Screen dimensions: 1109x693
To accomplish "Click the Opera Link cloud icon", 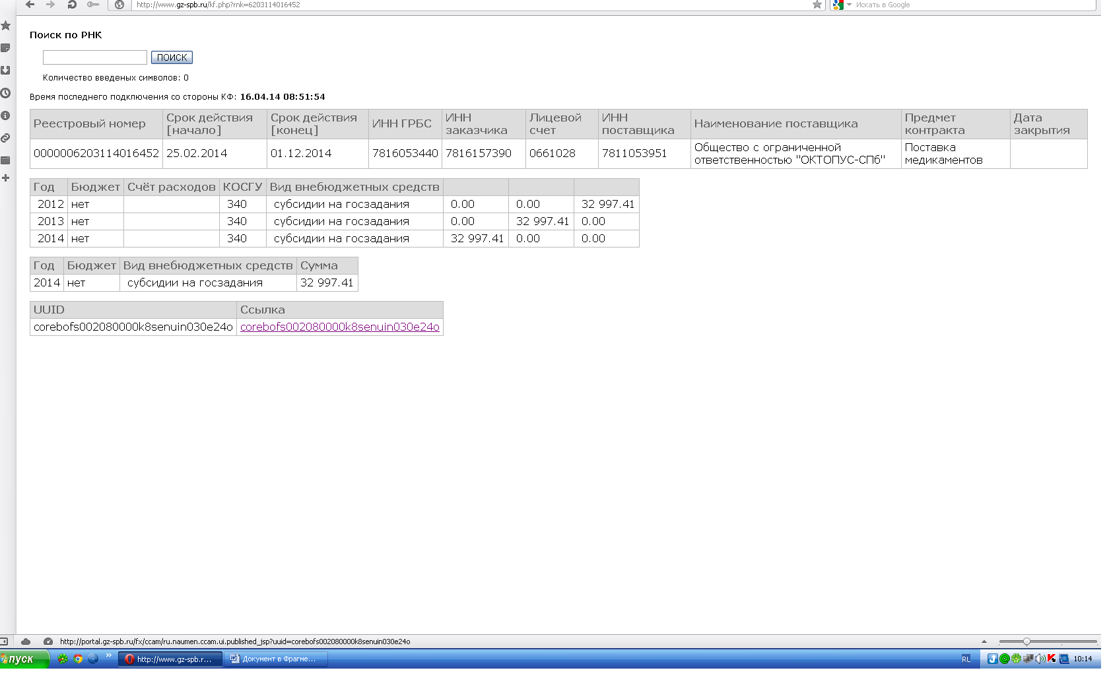I will tap(26, 642).
